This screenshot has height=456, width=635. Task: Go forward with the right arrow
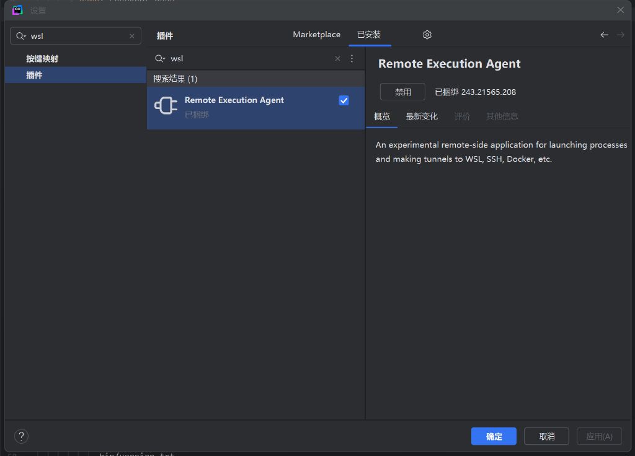[620, 35]
